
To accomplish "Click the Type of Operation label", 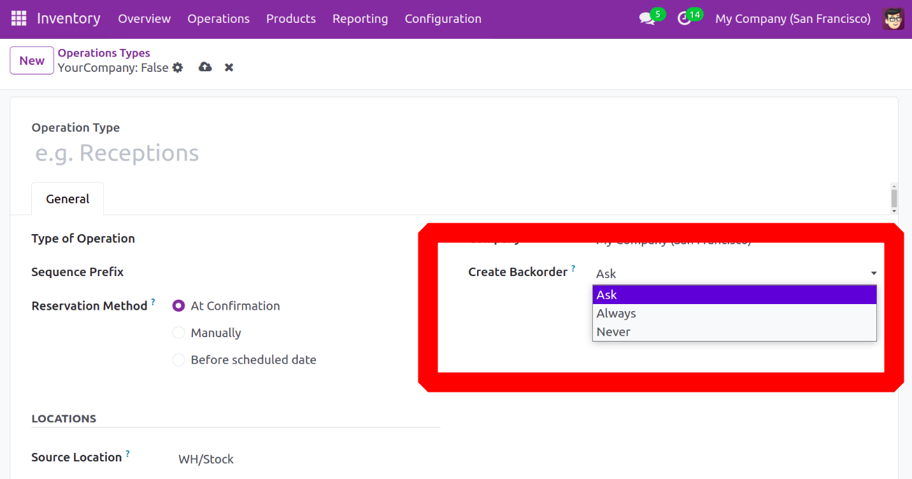I will tap(83, 239).
